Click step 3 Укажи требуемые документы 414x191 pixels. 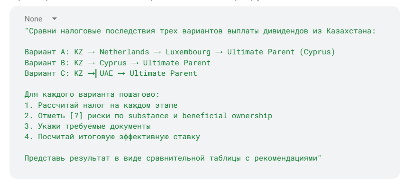pos(88,126)
